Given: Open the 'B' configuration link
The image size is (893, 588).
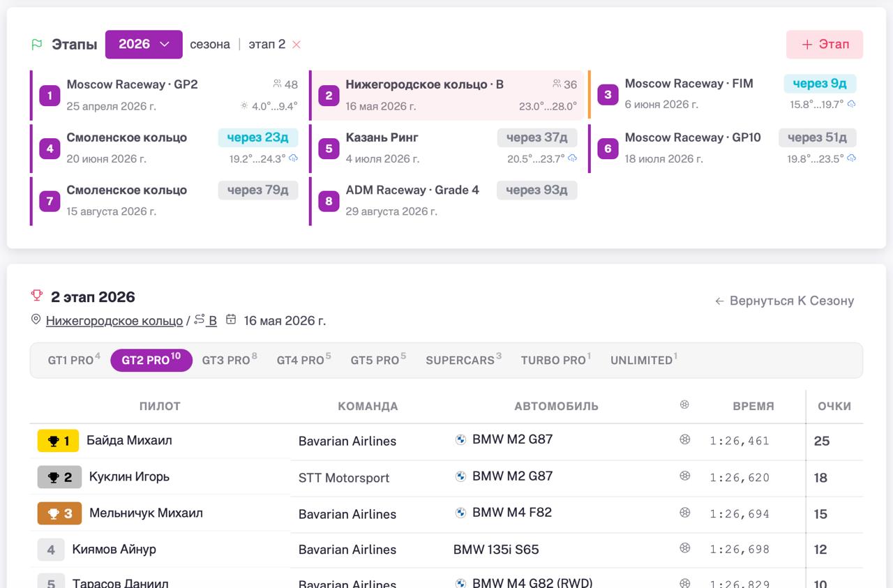Looking at the screenshot, I should point(212,321).
